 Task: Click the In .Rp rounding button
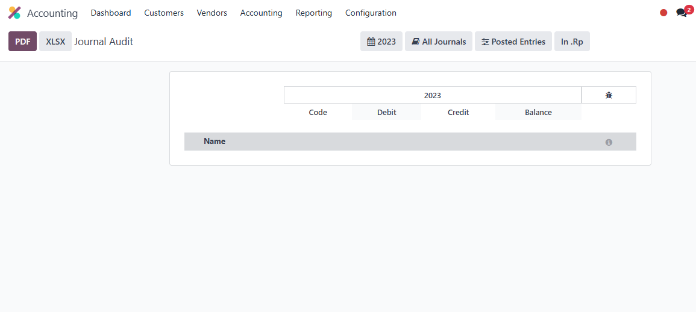(x=572, y=42)
